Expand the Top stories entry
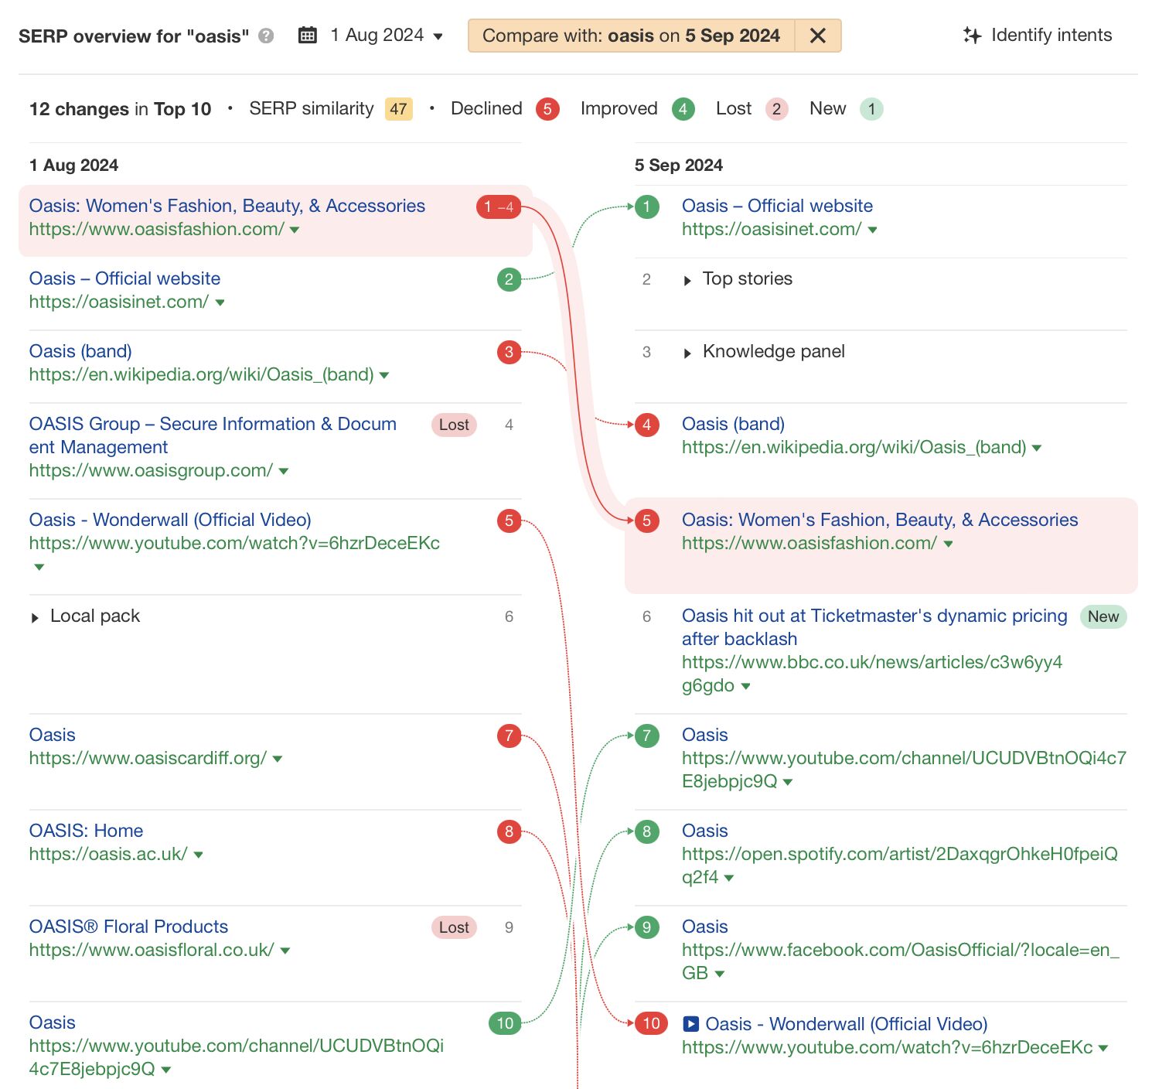1152x1089 pixels. coord(688,280)
